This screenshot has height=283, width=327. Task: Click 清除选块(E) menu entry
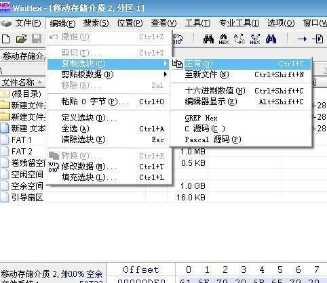pyautogui.click(x=109, y=139)
